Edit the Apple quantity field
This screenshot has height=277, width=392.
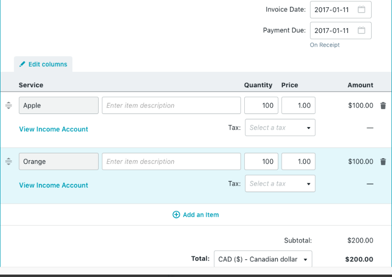[261, 105]
